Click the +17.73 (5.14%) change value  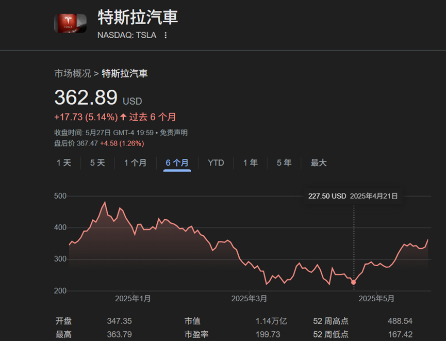[86, 117]
